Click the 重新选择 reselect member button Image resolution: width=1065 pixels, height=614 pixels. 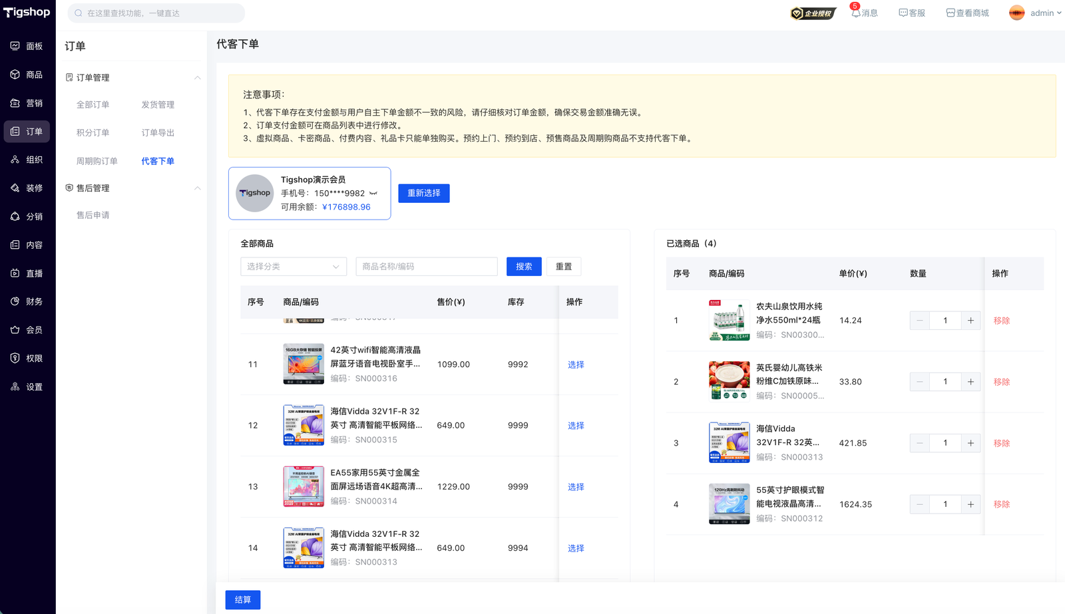[423, 193]
